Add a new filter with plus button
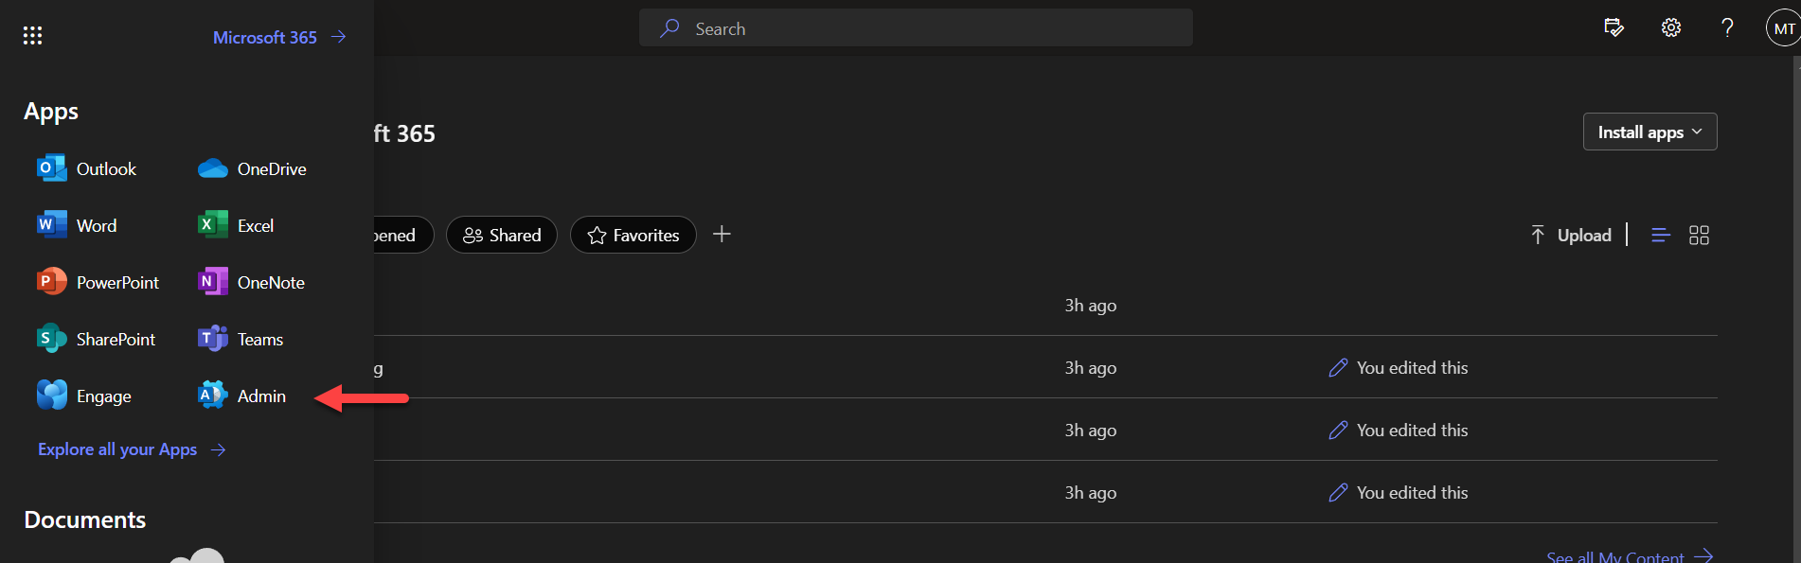This screenshot has width=1801, height=563. pos(722,234)
